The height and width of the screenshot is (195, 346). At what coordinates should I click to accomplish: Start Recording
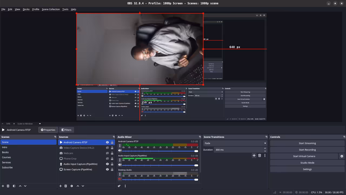307,149
